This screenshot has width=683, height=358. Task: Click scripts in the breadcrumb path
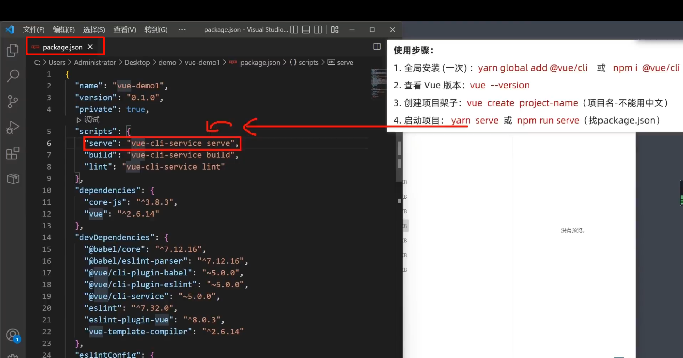point(308,62)
